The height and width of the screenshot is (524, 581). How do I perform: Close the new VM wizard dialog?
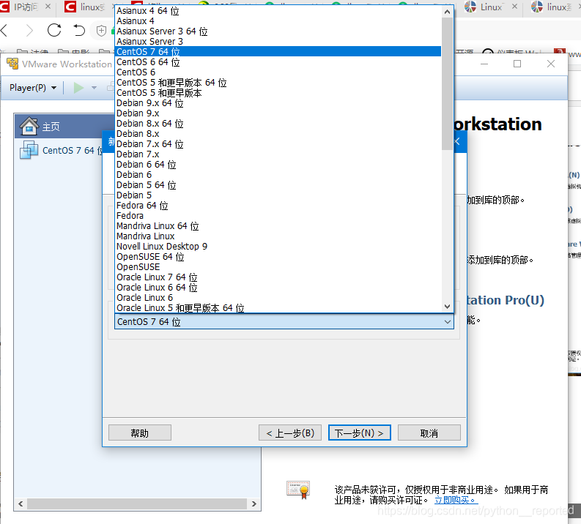pos(457,141)
